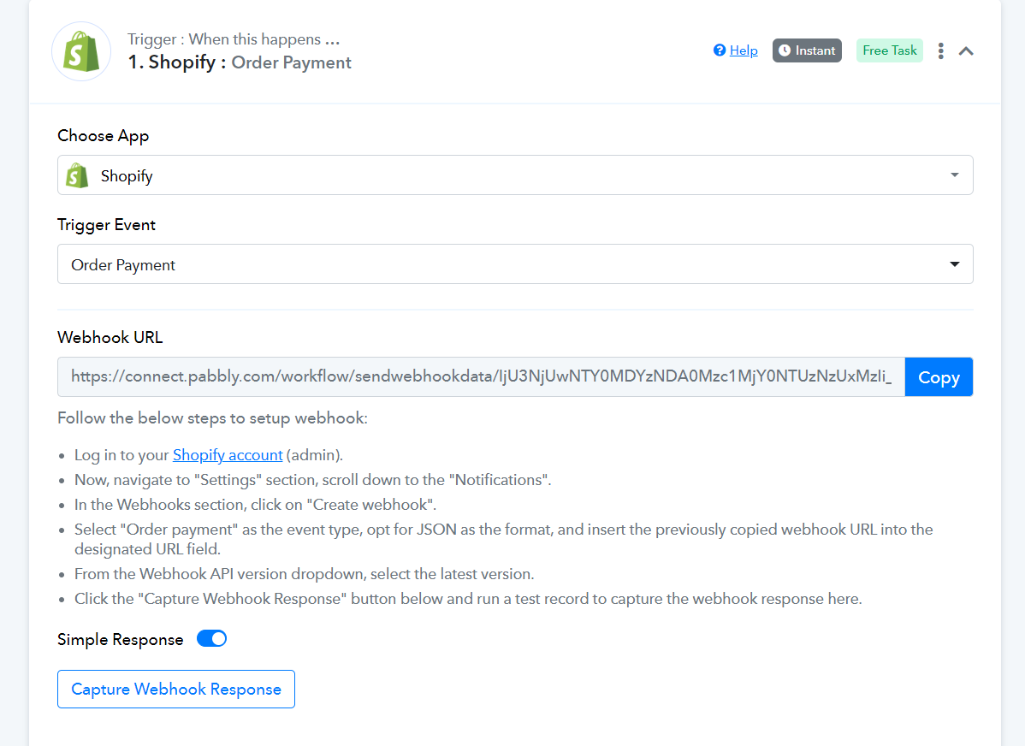This screenshot has width=1025, height=746.
Task: Open the Choose App dropdown arrow
Action: tap(954, 175)
